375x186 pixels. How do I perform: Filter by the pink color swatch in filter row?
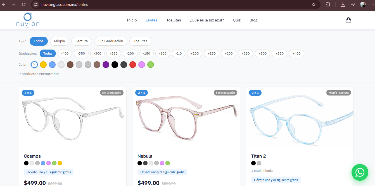coord(141,65)
